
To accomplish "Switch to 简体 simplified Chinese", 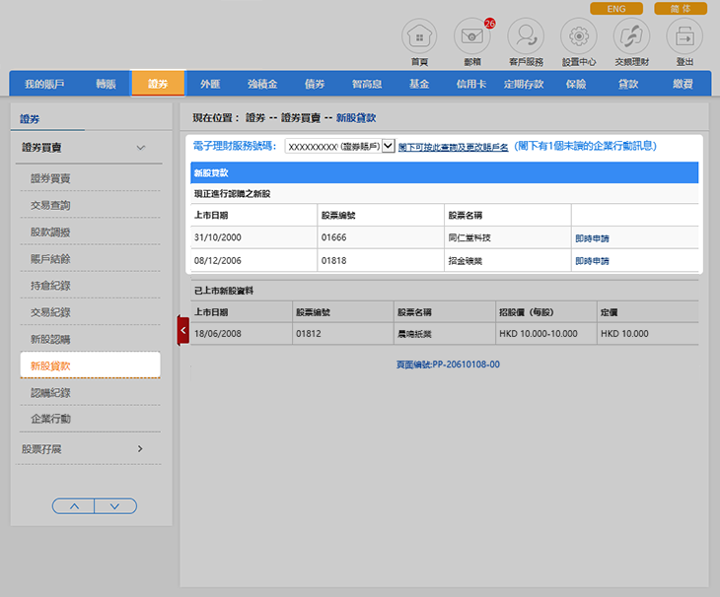I will click(681, 9).
